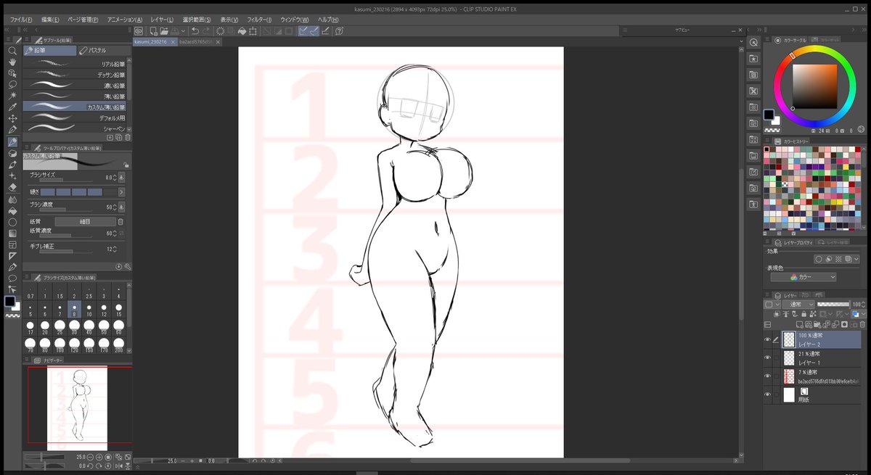The image size is (871, 475).
Task: Select the Move layer tool
Action: 12,117
